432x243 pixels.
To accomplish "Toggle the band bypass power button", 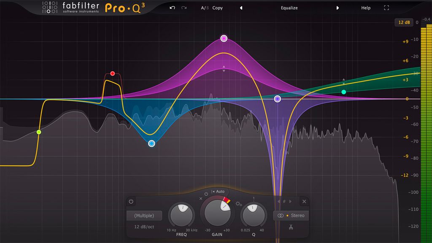I will (130, 201).
